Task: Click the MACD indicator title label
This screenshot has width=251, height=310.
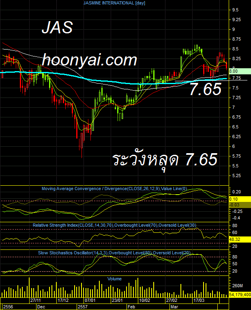Action: [114, 189]
